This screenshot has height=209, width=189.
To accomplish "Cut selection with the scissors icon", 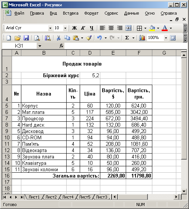I will [x=58, y=38].
